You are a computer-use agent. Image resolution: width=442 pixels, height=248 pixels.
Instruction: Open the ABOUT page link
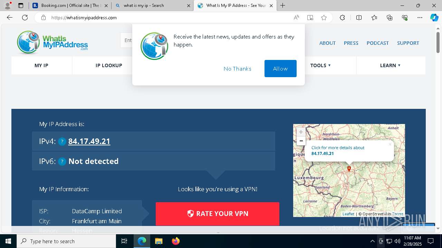coord(327,43)
